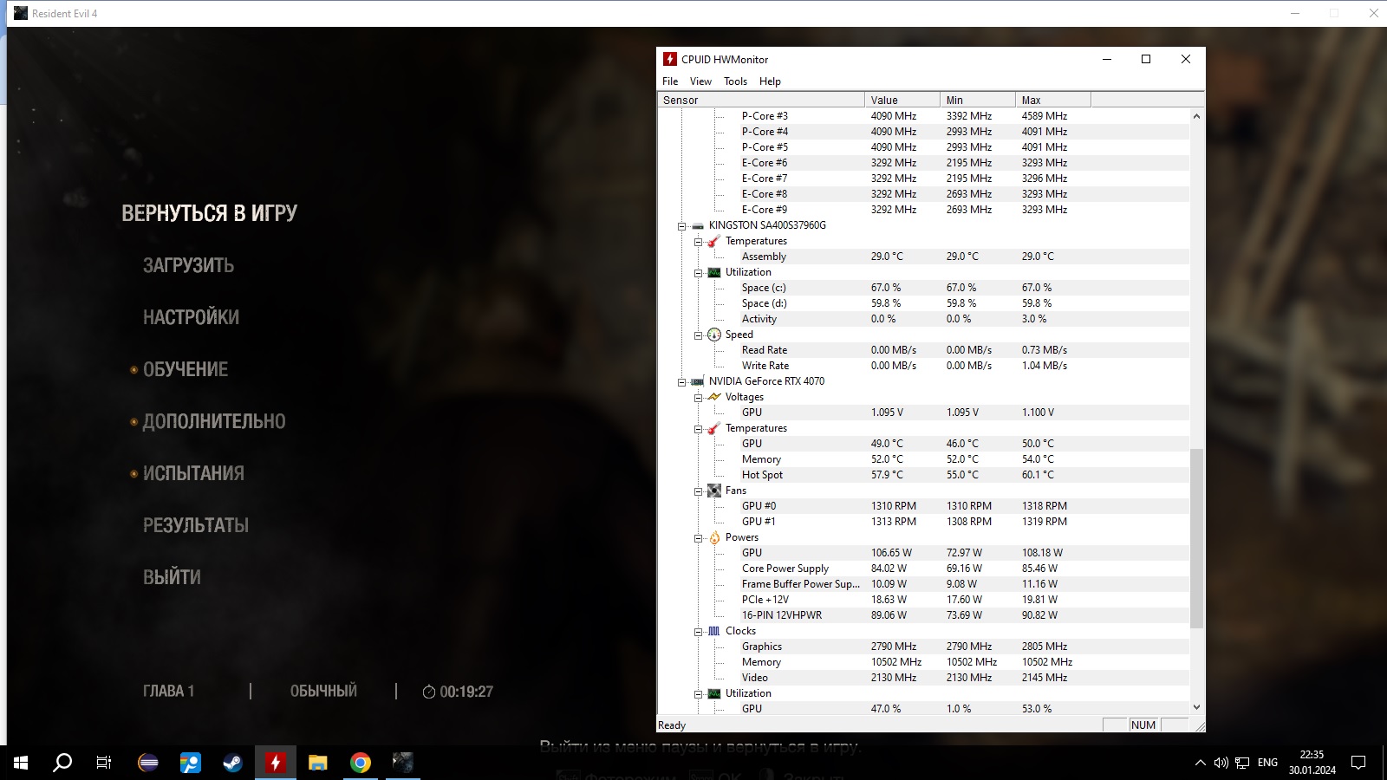Open taskbar Search
This screenshot has width=1387, height=780.
point(62,763)
